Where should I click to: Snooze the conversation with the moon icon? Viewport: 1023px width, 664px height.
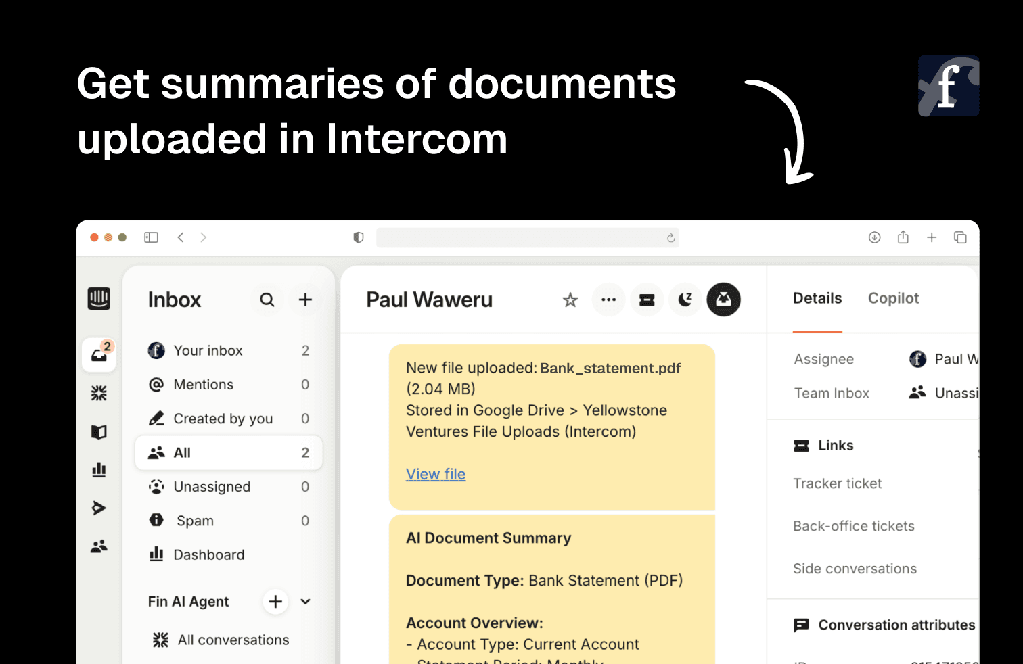[685, 300]
